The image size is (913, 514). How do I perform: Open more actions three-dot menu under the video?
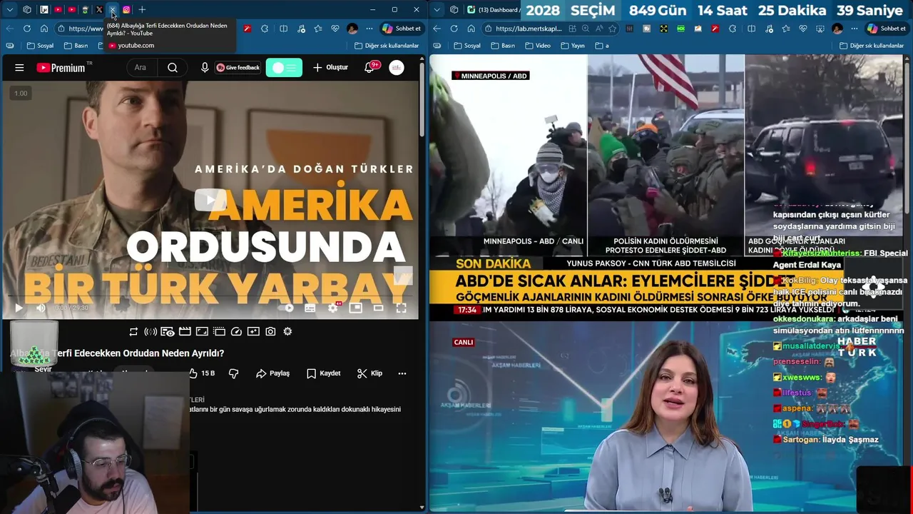402,373
